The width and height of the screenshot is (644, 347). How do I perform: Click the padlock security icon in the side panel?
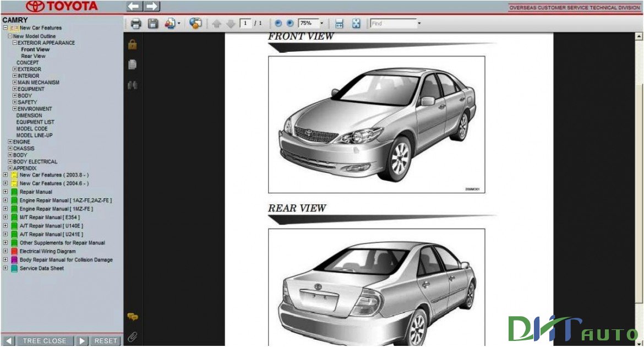pyautogui.click(x=132, y=44)
